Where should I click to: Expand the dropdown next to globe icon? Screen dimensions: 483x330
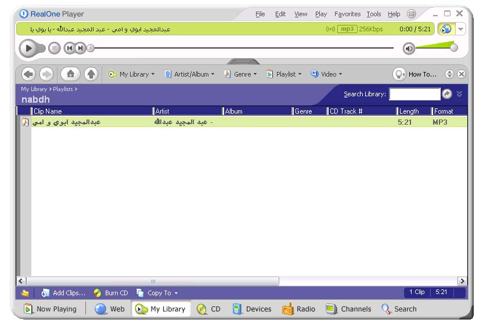[x=460, y=29]
